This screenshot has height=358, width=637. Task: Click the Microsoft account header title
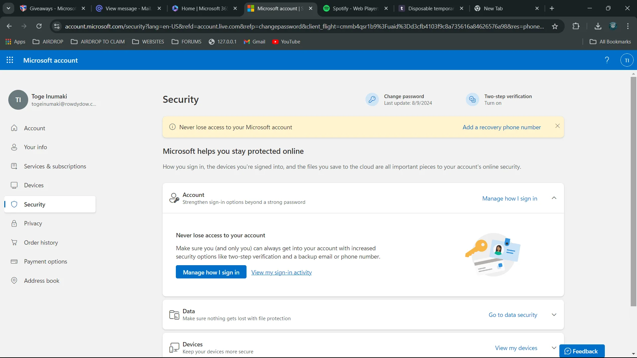pos(50,60)
